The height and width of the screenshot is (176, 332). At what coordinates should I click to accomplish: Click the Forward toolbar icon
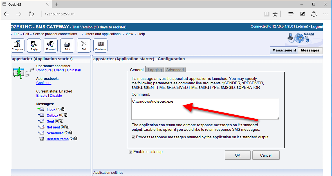[x=51, y=46]
